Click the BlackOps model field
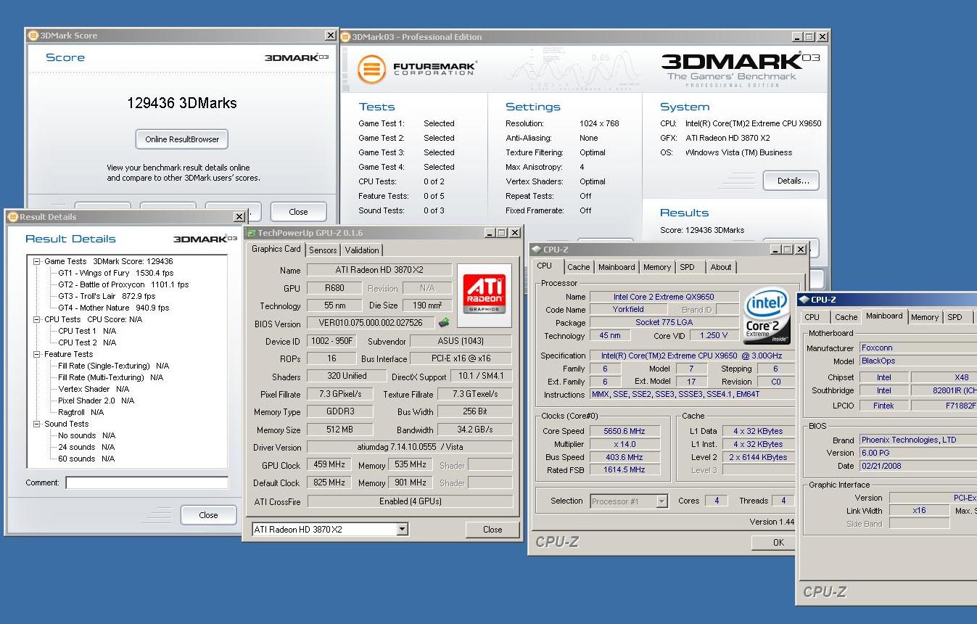The height and width of the screenshot is (624, 977). (918, 361)
